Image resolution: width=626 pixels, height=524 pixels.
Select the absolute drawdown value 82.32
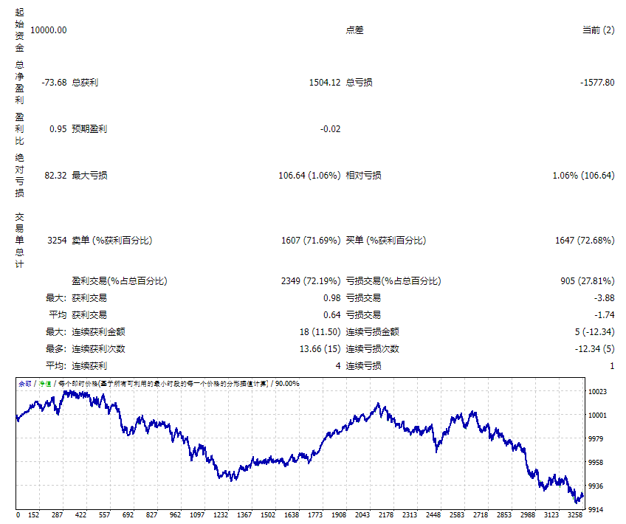point(55,175)
